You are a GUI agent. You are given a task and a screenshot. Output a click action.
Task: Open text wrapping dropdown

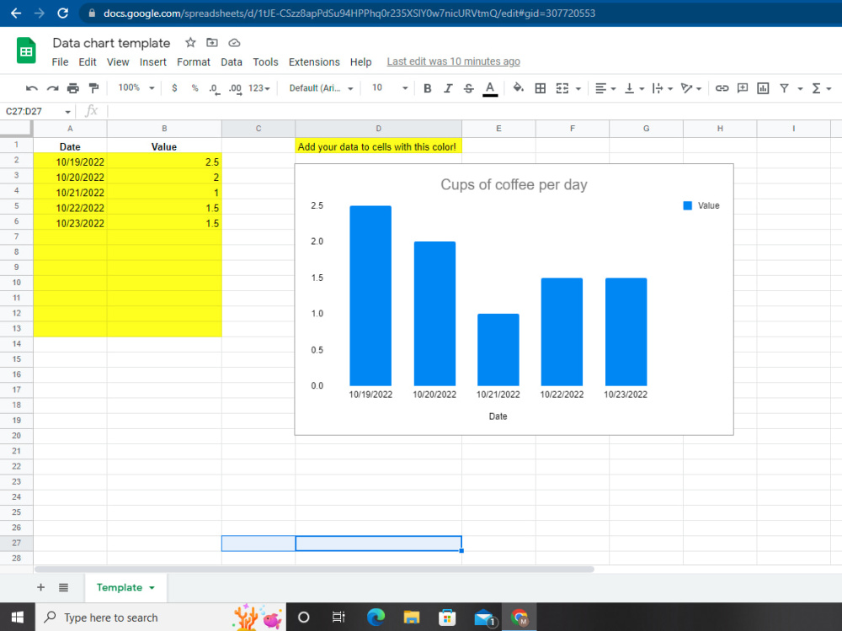(x=662, y=88)
